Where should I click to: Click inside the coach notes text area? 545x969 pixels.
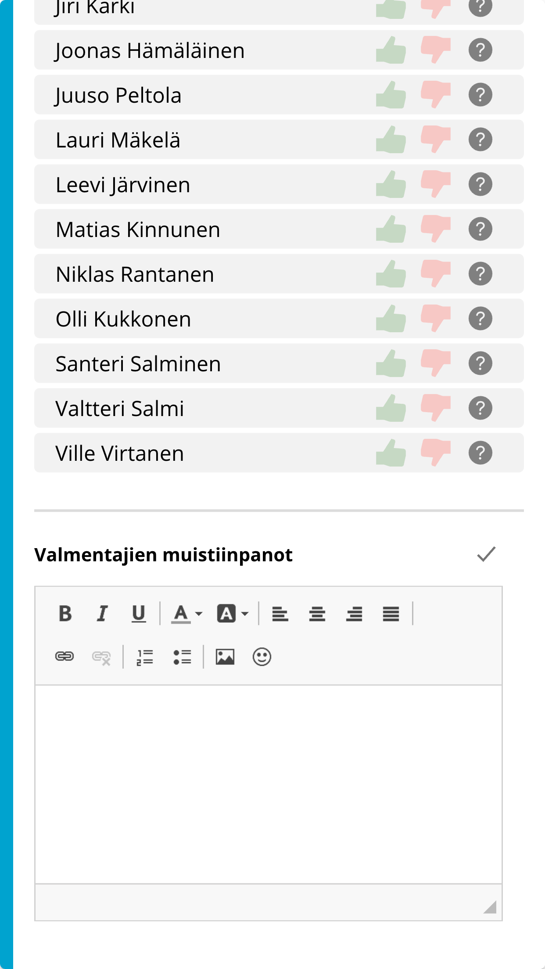[269, 784]
